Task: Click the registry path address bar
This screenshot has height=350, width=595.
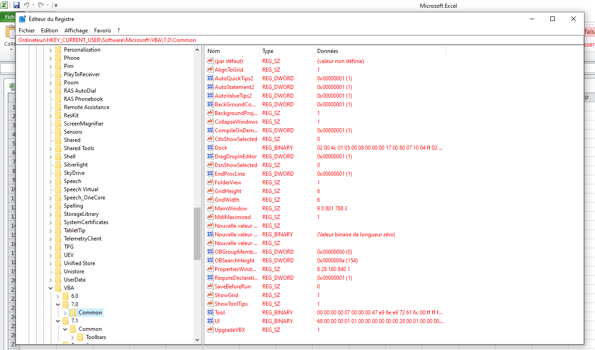Action: click(297, 40)
